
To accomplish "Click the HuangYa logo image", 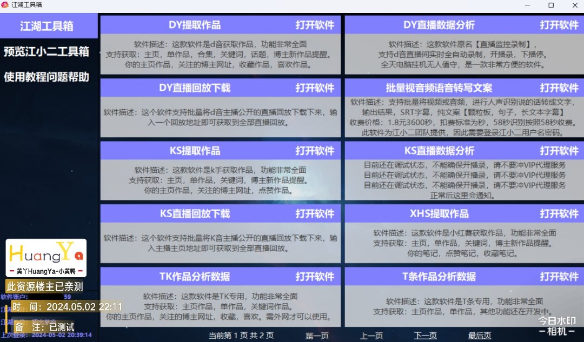I will [46, 258].
